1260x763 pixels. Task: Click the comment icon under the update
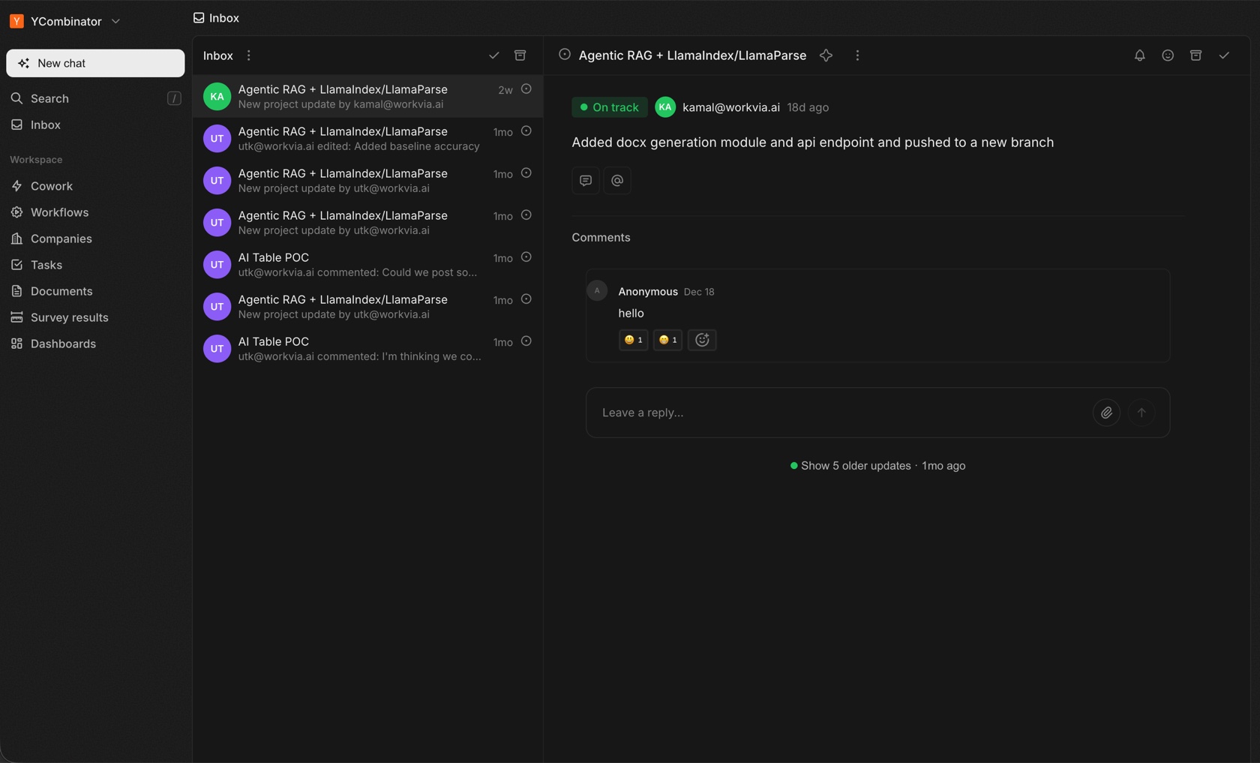pyautogui.click(x=586, y=181)
